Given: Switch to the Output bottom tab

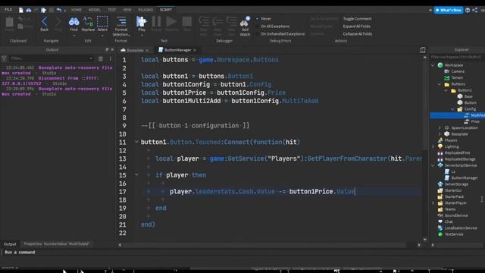Looking at the screenshot, I should [x=10, y=244].
